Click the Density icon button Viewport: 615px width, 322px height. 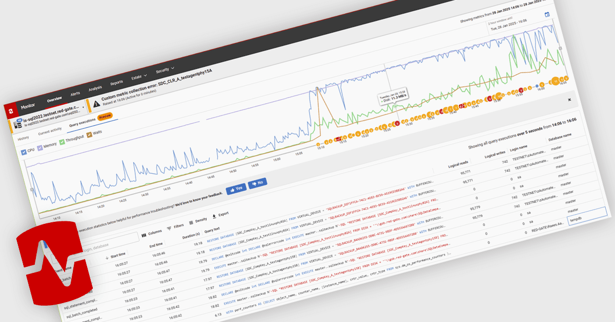191,223
